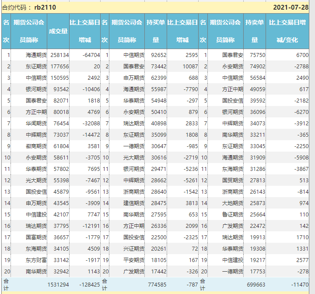Click long position value 17442
The image size is (315, 294).
point(159,272)
